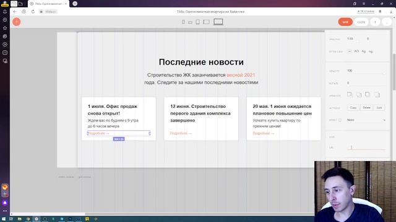
Task: Click the Delete action button
Action: point(366,108)
